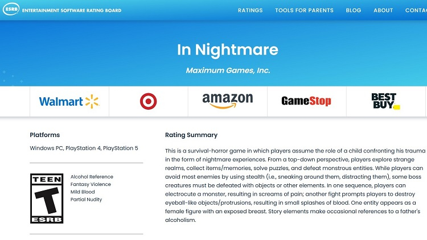Open the Walmart retailer logo
The height and width of the screenshot is (240, 427).
(69, 102)
